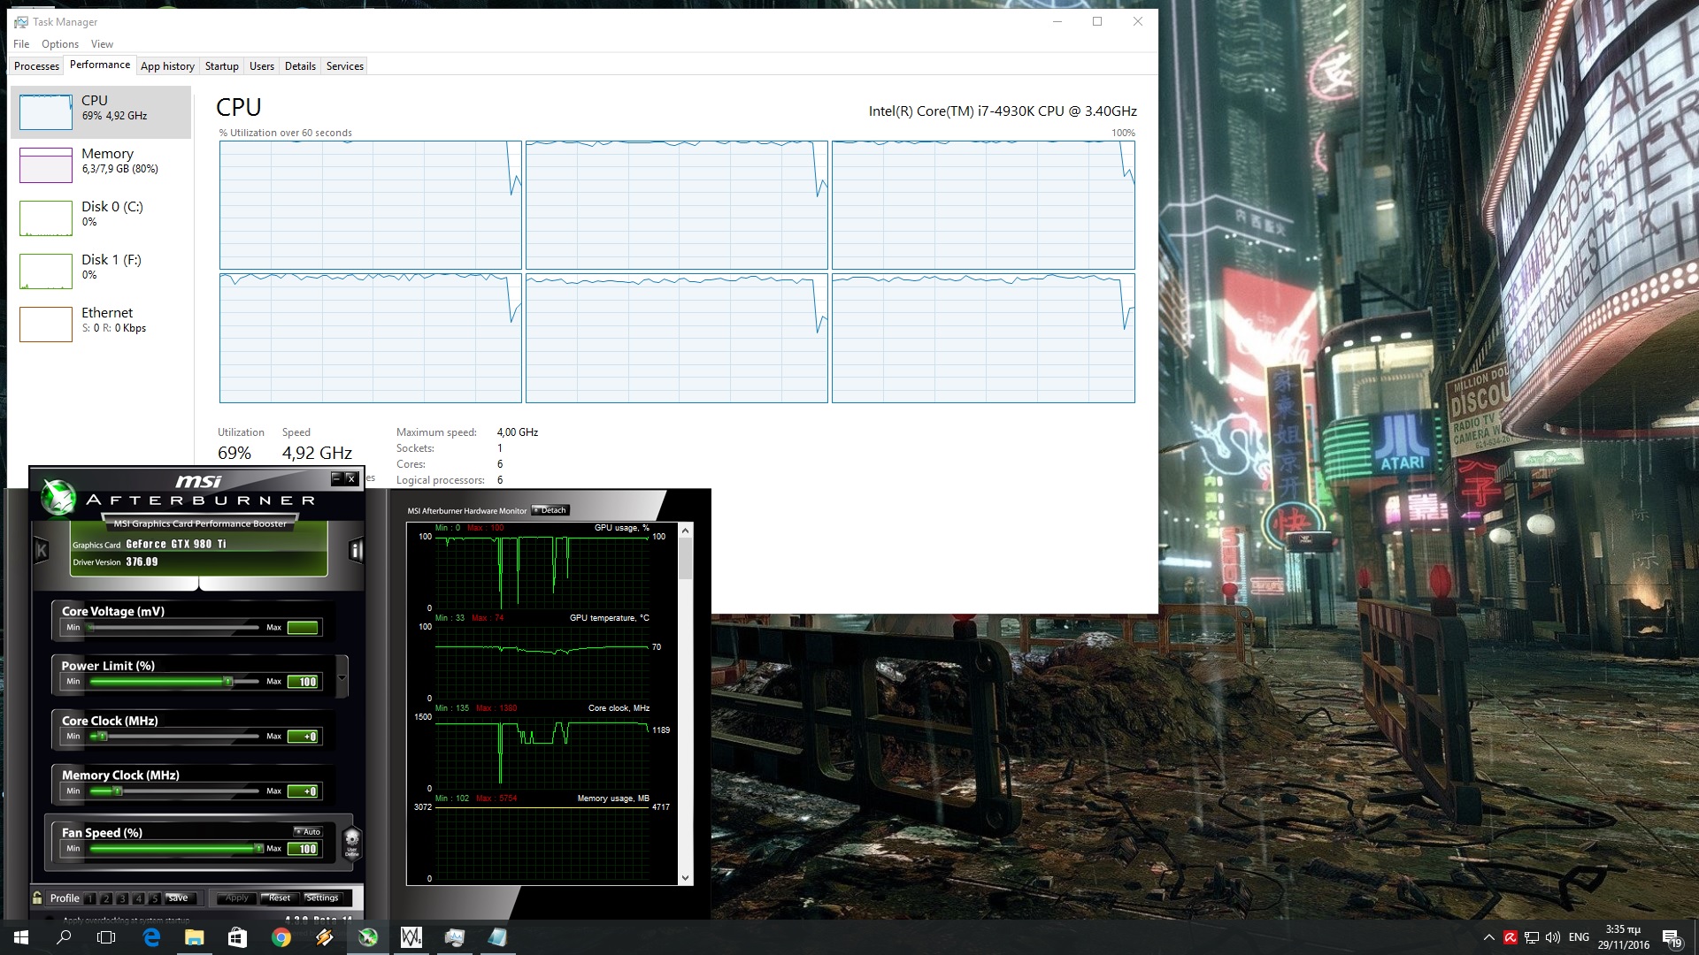Click the MSI Afterburner taskbar icon

[x=368, y=937]
